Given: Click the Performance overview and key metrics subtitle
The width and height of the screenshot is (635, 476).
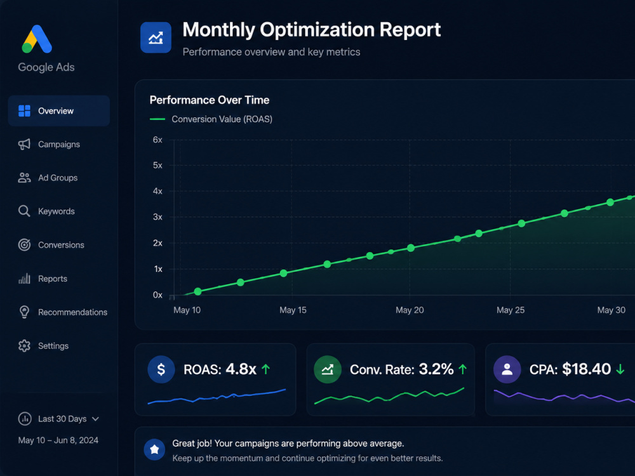Looking at the screenshot, I should pyautogui.click(x=271, y=52).
